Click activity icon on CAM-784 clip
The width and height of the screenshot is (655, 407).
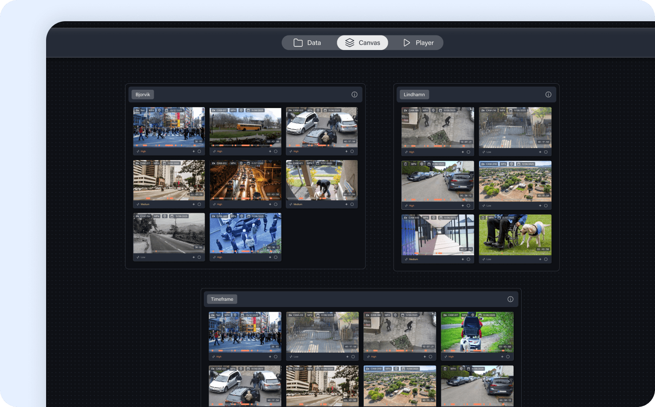pos(138,257)
